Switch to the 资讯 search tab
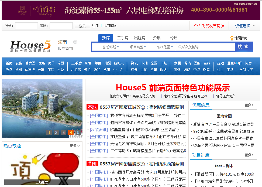The width and height of the screenshot is (262, 187). (x=157, y=38)
